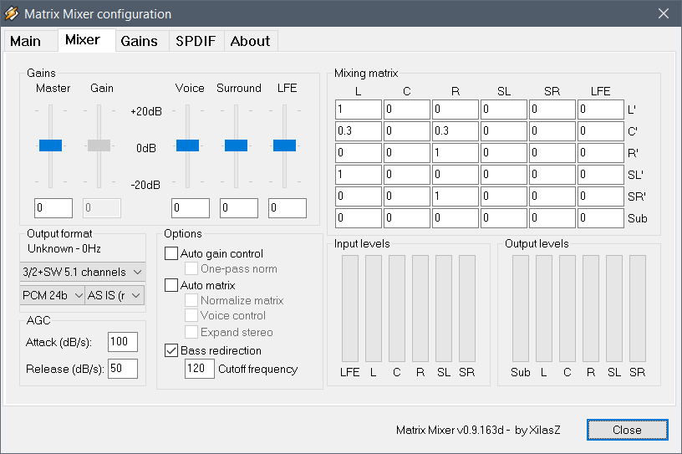Click the Close button
The image size is (682, 454).
[627, 430]
